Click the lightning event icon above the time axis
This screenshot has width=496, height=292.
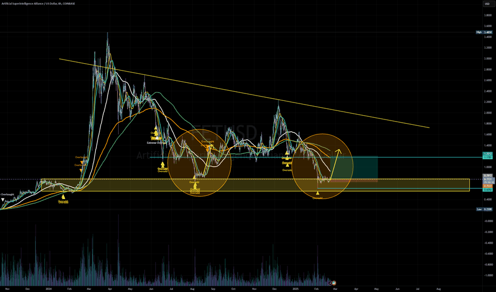point(330,283)
